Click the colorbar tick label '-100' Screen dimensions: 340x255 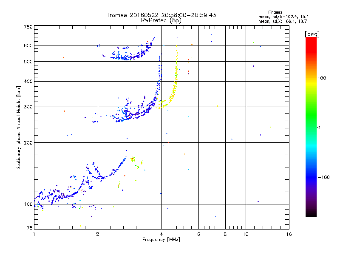pyautogui.click(x=323, y=177)
